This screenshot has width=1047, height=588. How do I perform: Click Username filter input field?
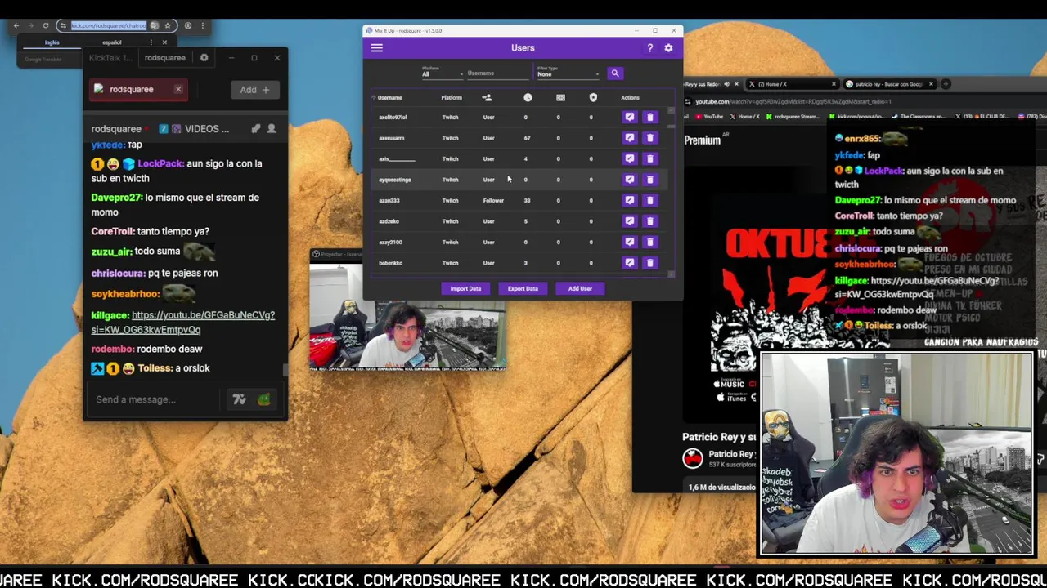pyautogui.click(x=497, y=74)
